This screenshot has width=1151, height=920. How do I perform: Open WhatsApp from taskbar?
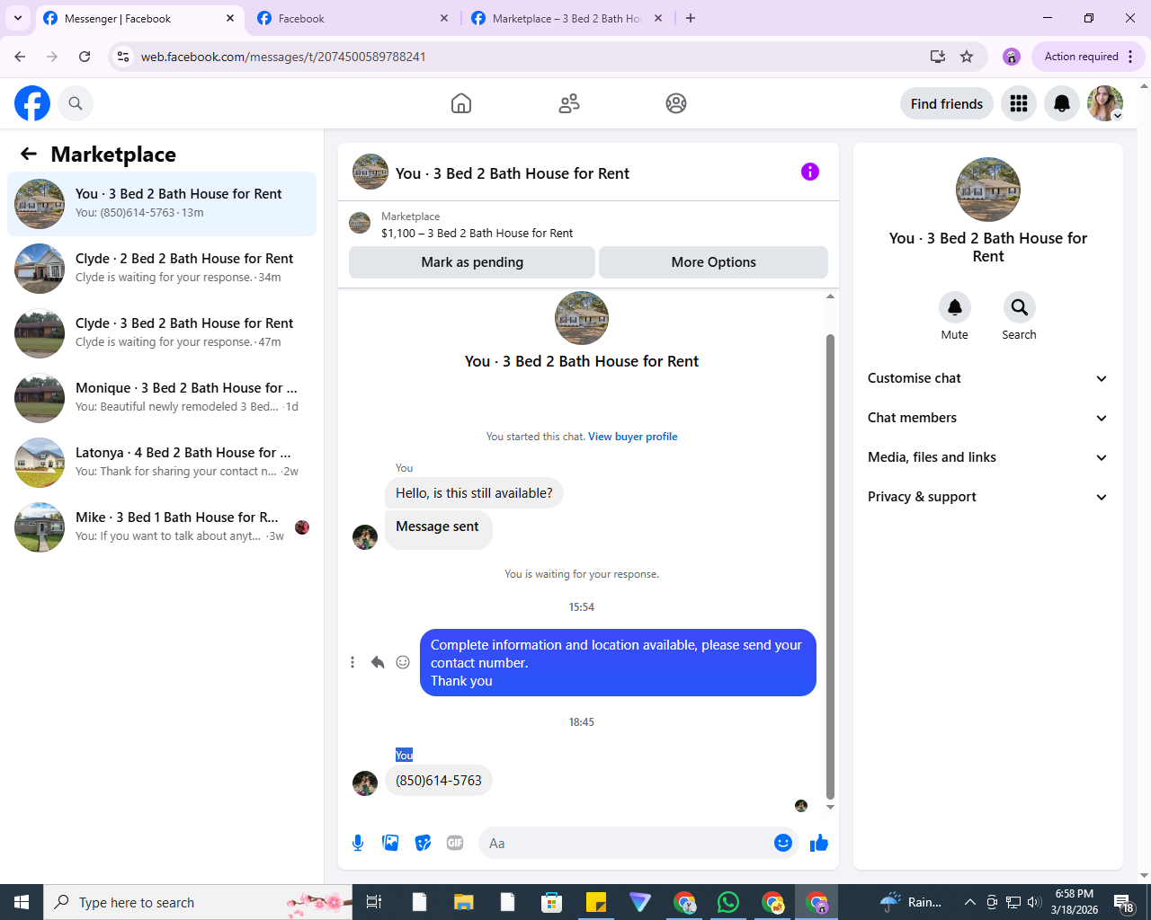728,902
